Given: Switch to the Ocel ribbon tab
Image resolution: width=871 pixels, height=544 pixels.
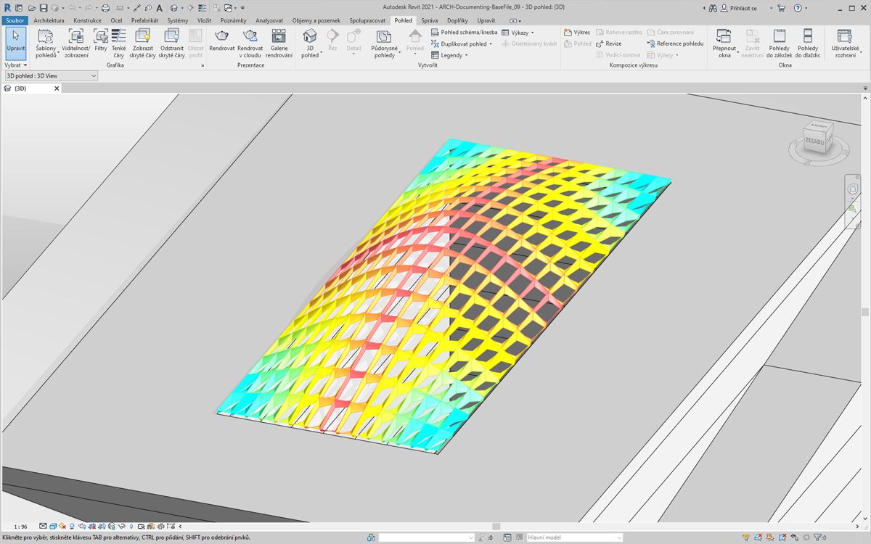Looking at the screenshot, I should pyautogui.click(x=116, y=20).
